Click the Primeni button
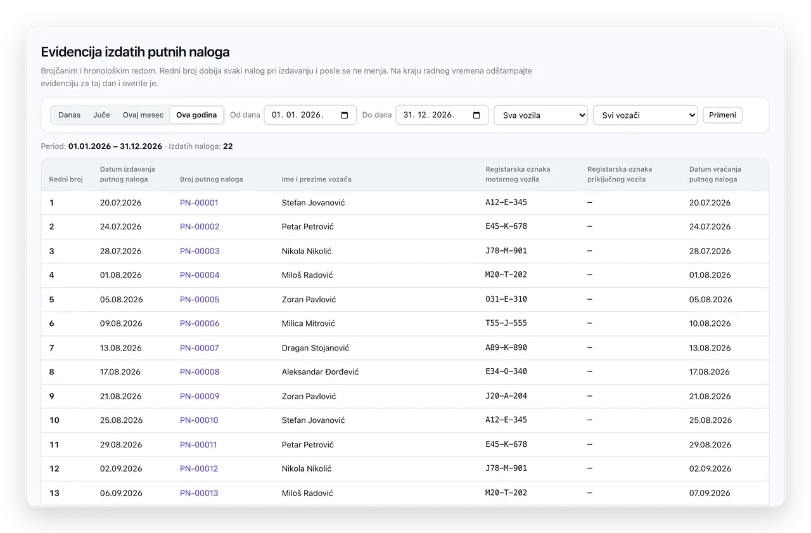Screen dimensions: 811x533 coord(722,115)
